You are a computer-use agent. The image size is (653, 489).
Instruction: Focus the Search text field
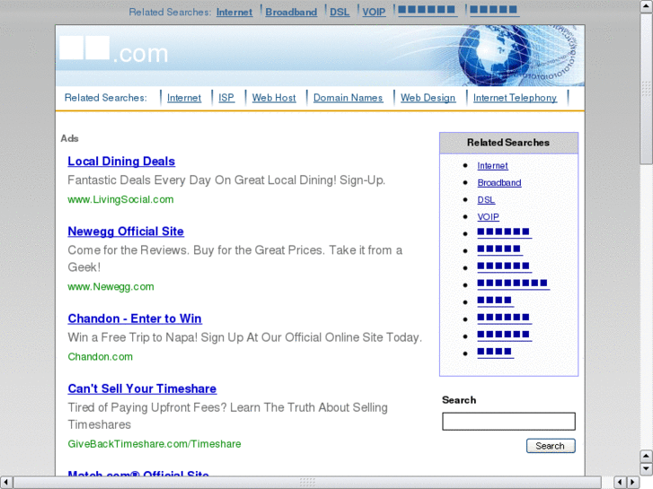[x=508, y=421]
